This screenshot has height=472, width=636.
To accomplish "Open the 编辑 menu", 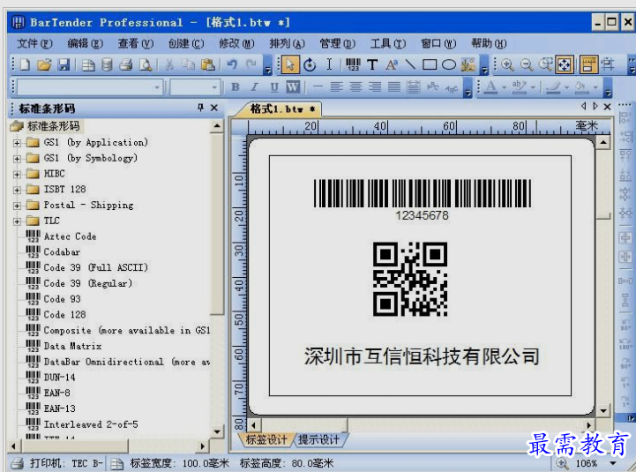I will point(86,43).
